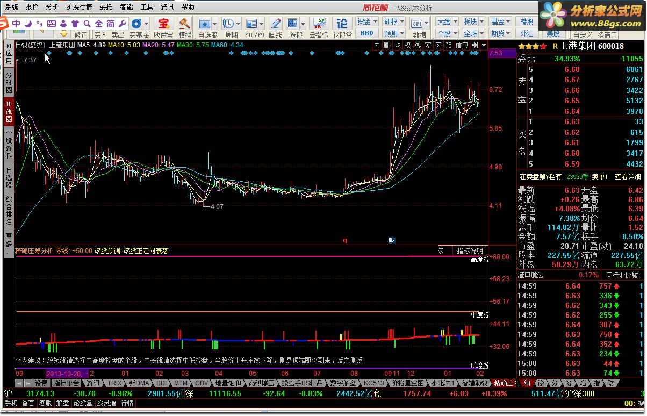Click the 港股 button
This screenshot has height=416, width=647.
[527, 21]
